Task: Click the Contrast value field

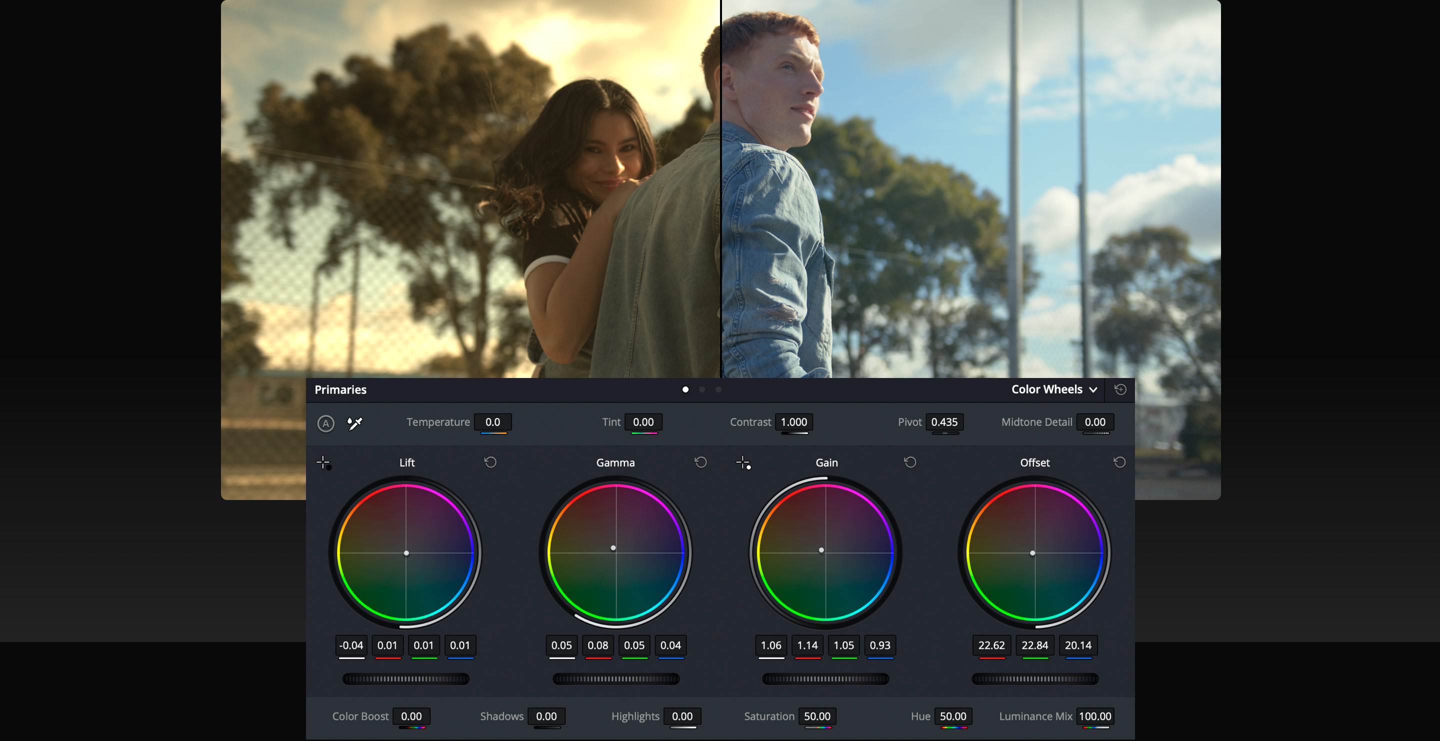Action: (794, 422)
